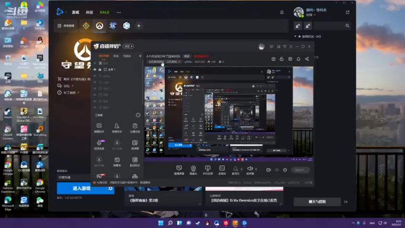This screenshot has height=228, width=405.
Task: Open the all games grid in Battle.net
Action: [x=66, y=26]
